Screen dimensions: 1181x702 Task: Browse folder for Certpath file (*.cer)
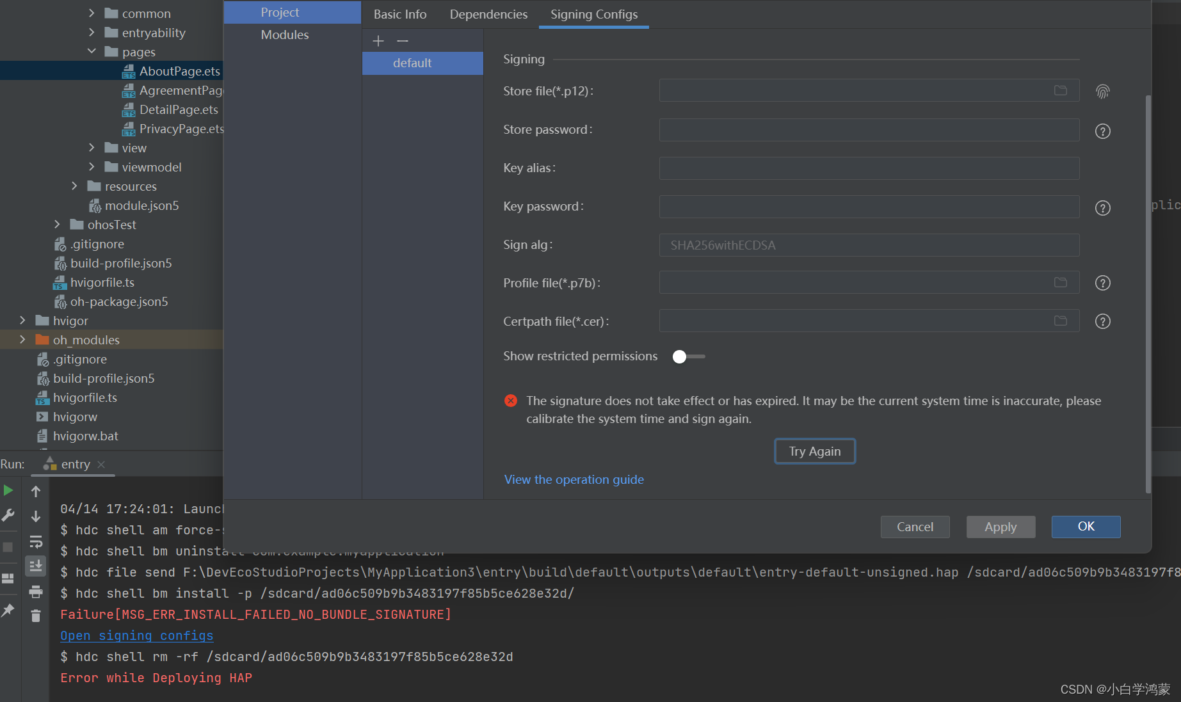[x=1061, y=321]
